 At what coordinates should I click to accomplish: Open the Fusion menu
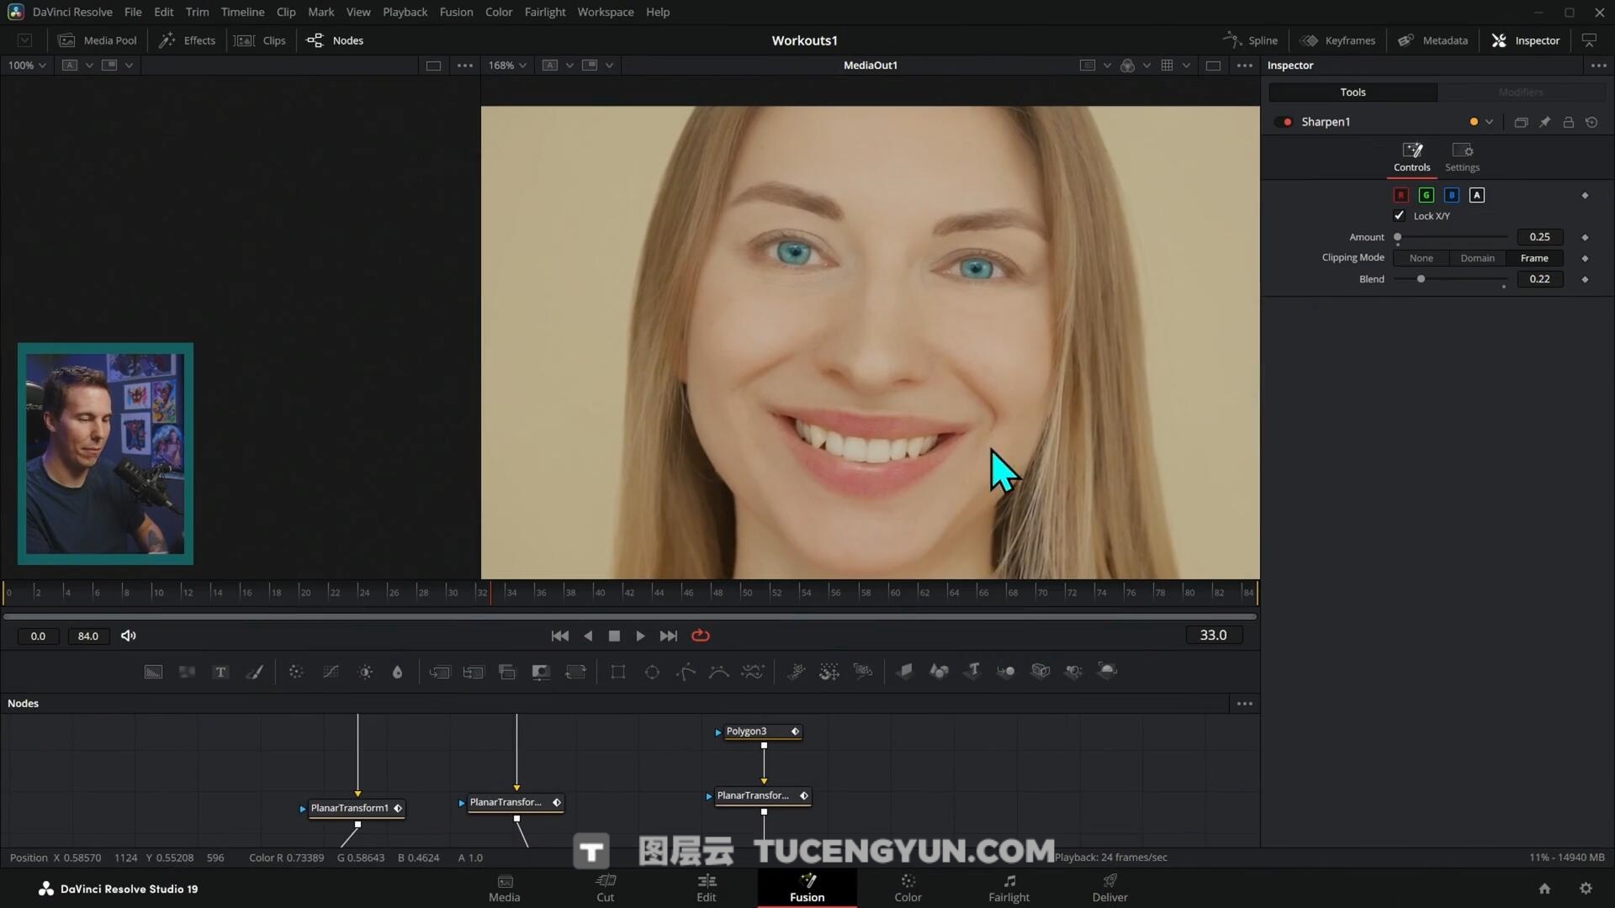coord(456,12)
